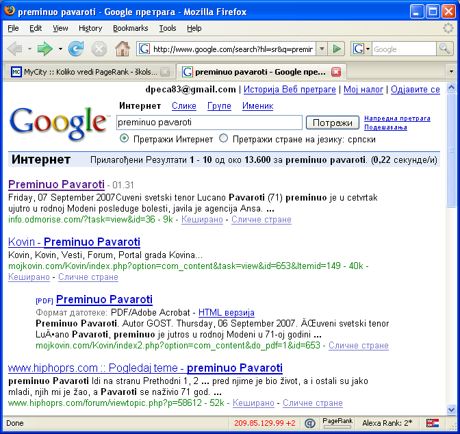
Task: Click the Alexa Rank status entry
Action: pos(387,423)
